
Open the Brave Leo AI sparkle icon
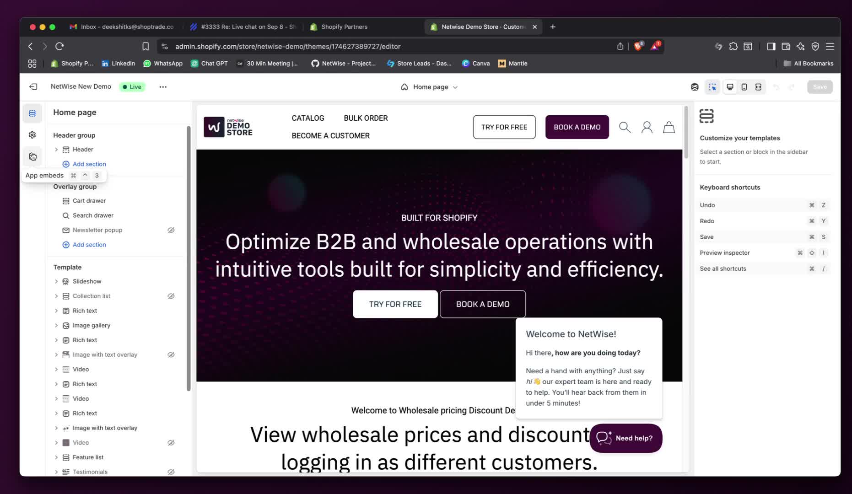point(800,46)
